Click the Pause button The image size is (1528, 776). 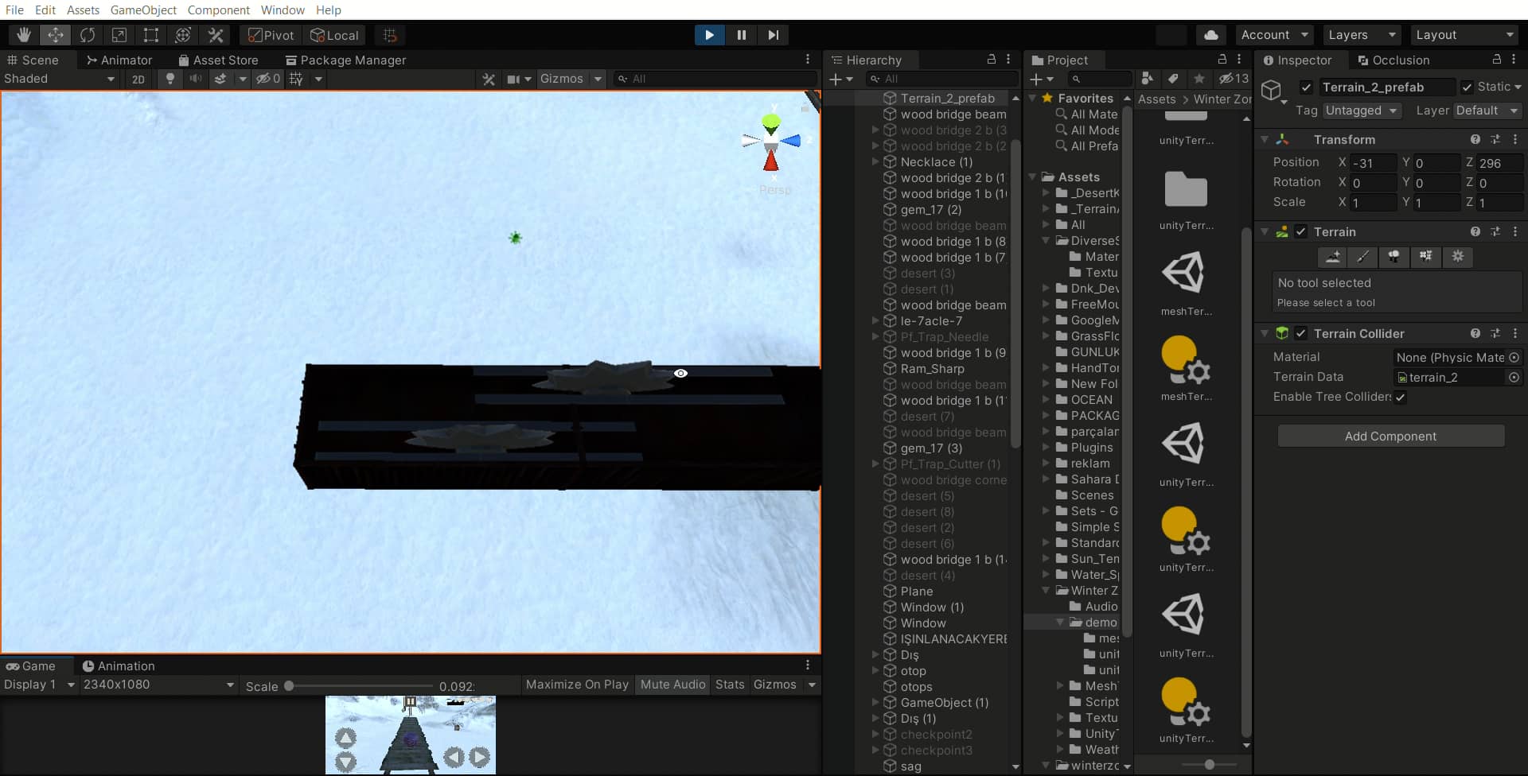click(741, 35)
